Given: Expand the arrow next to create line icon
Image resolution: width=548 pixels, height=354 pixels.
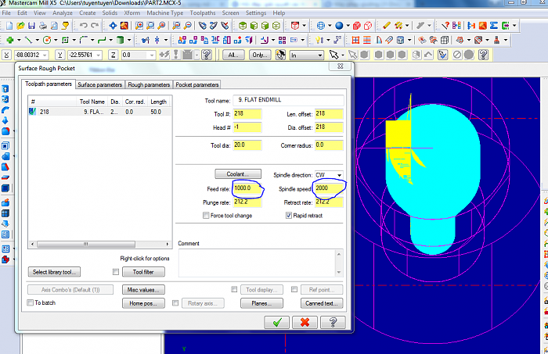Looking at the screenshot, I should (37, 40).
